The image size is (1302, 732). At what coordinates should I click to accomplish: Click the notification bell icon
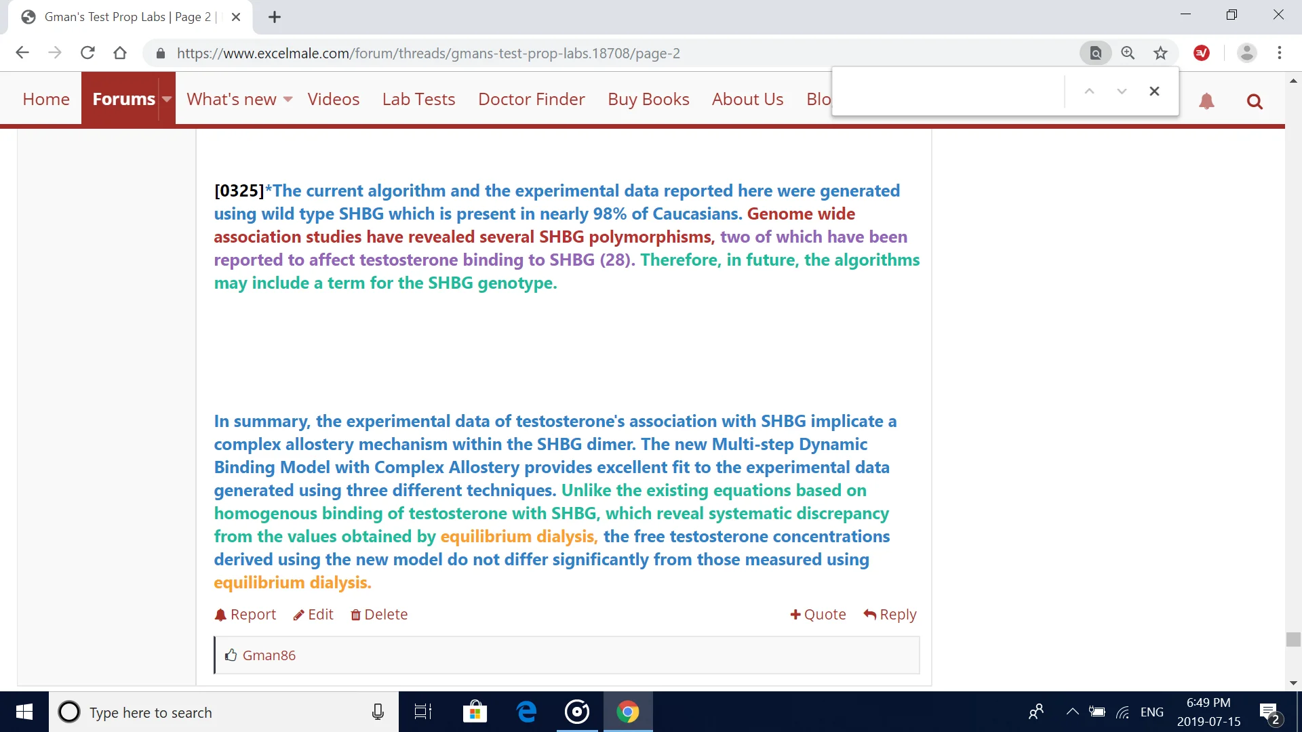(1206, 102)
